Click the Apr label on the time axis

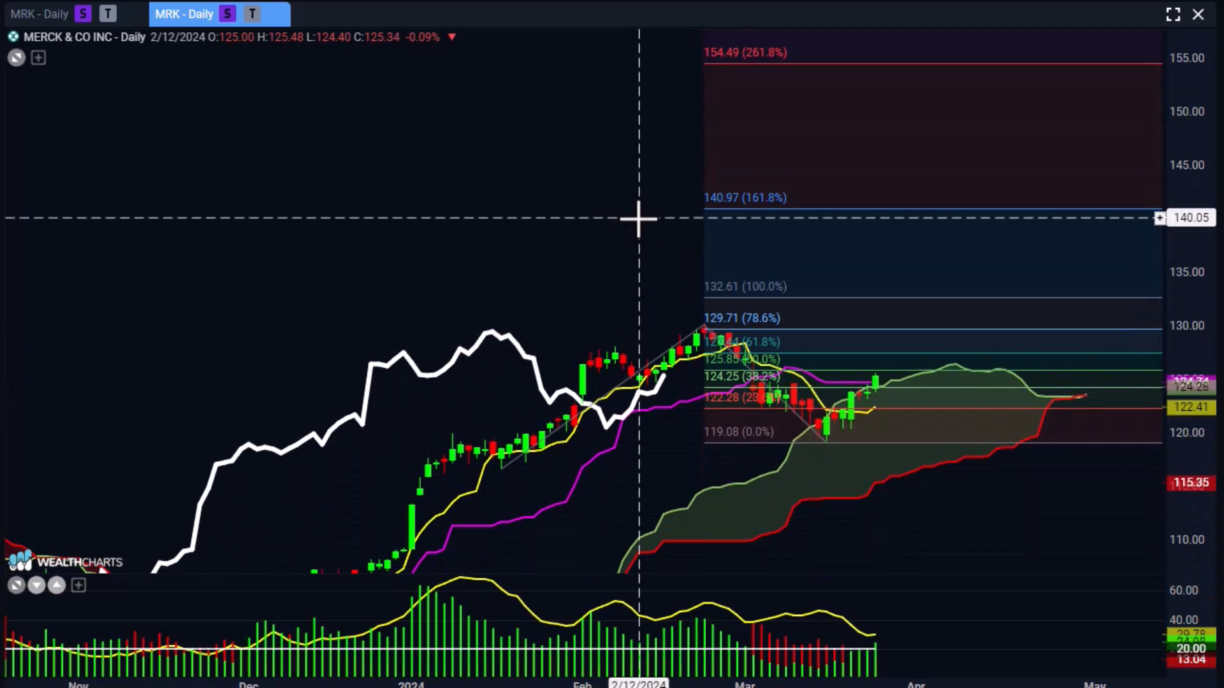point(915,685)
